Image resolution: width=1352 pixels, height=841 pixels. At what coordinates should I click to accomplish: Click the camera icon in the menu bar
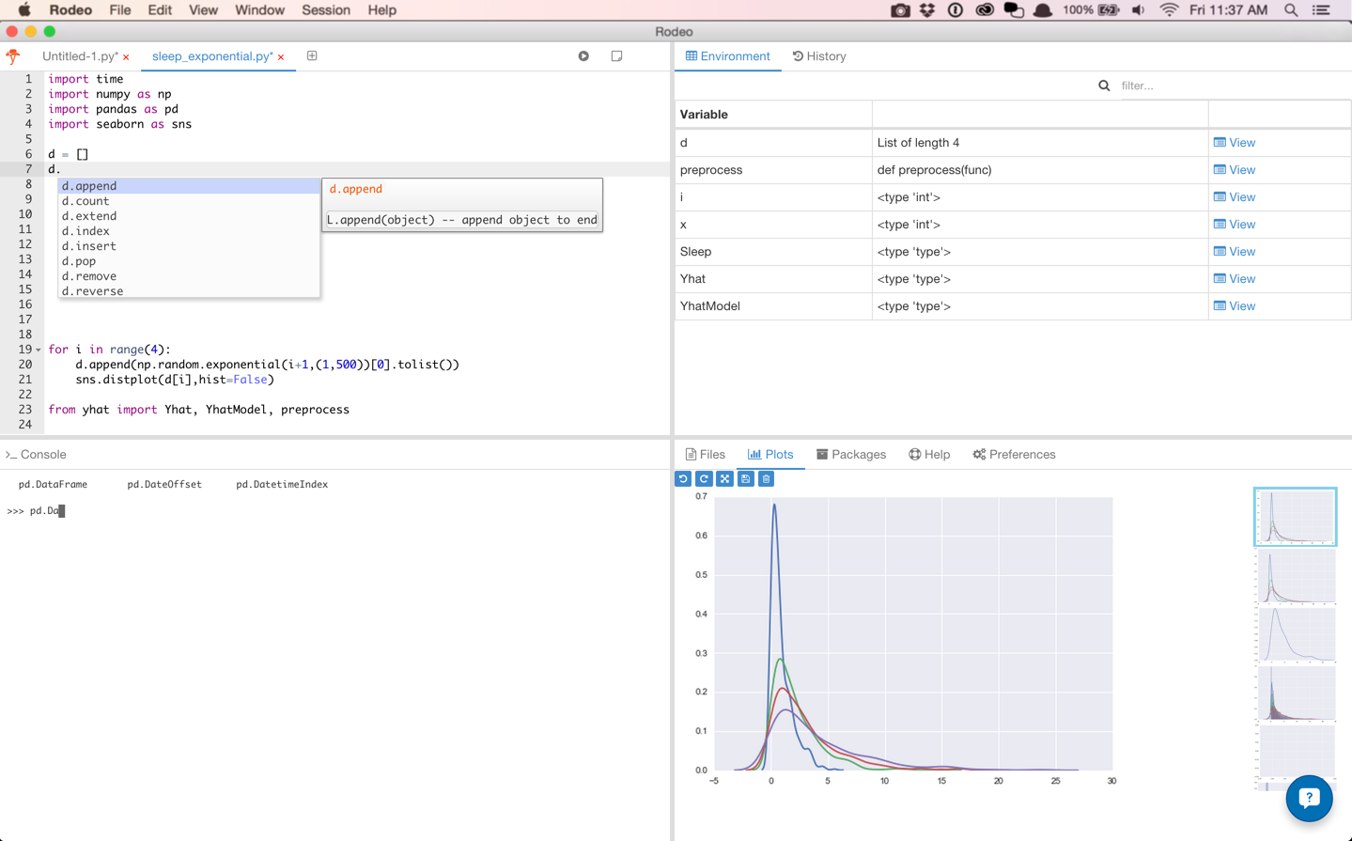point(900,9)
